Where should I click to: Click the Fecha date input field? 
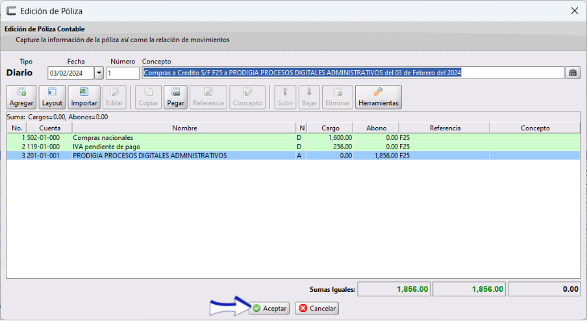coord(71,73)
